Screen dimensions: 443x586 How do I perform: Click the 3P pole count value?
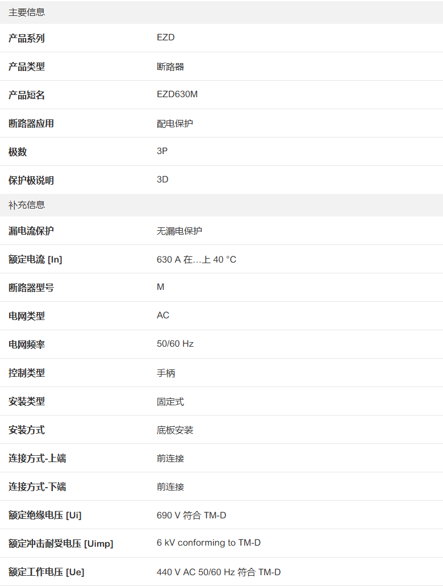click(162, 151)
